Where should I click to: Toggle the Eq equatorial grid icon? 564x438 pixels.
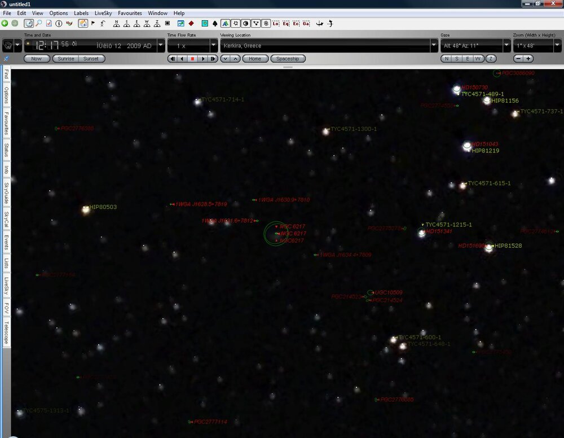[286, 23]
